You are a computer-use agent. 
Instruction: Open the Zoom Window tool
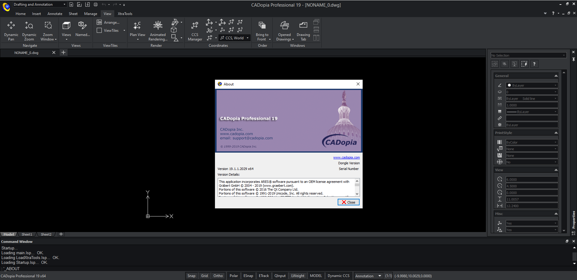48,30
